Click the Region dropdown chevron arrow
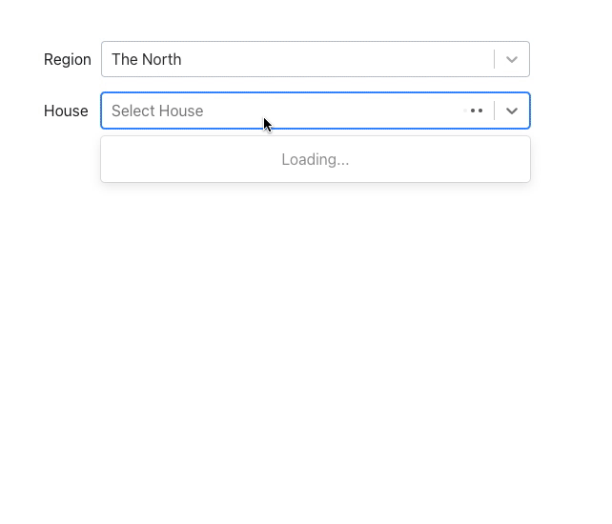 [512, 59]
